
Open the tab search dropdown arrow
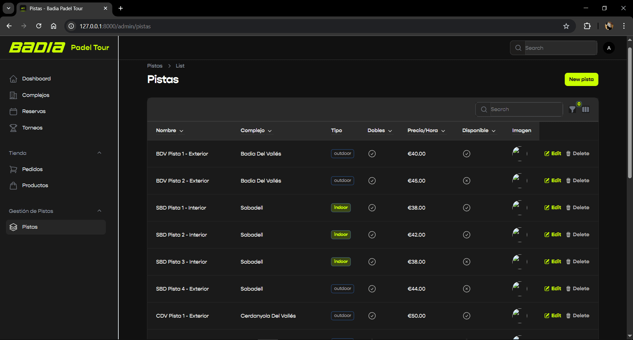pos(9,8)
